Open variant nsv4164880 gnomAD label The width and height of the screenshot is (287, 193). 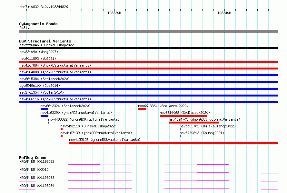[55, 72]
